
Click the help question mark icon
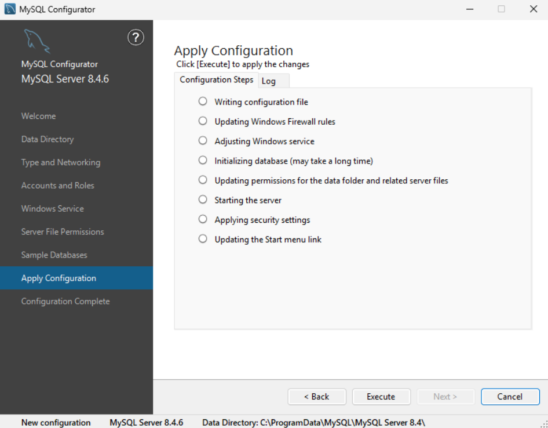point(135,38)
